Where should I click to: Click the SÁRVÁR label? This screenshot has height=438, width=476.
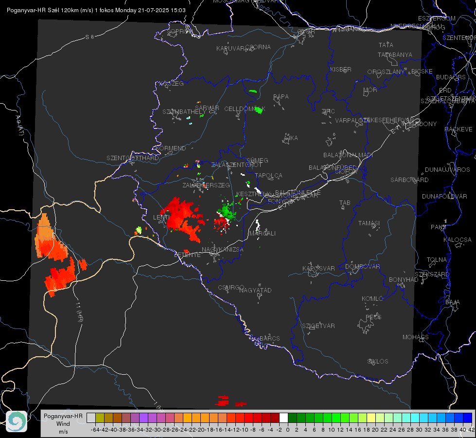tap(207, 108)
